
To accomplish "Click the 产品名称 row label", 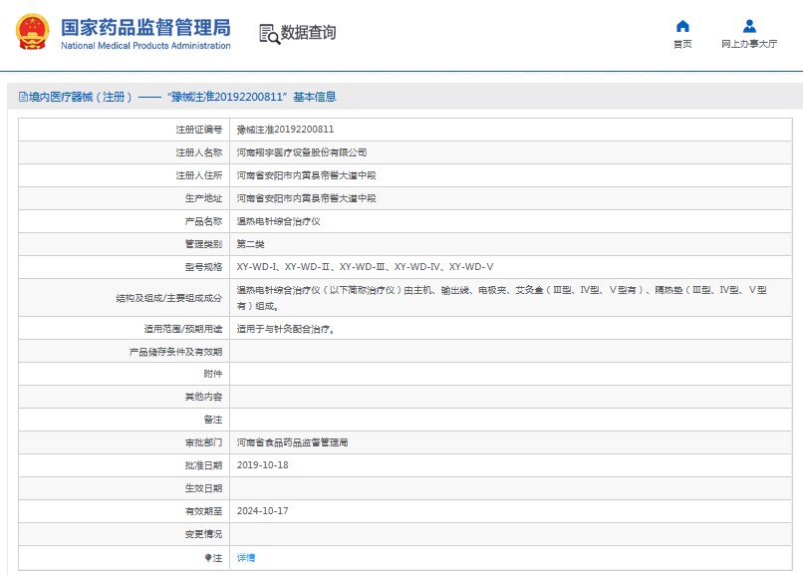I will 204,221.
